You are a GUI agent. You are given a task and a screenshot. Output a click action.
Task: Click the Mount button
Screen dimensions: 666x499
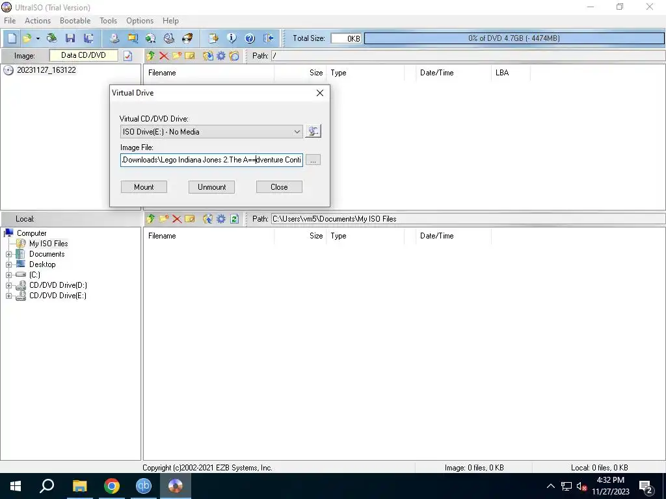point(144,187)
